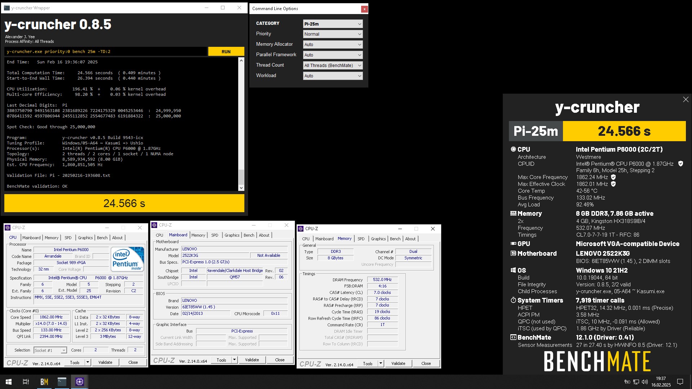This screenshot has width=692, height=389.
Task: Close the BenchMate result overlay with X
Action: 686,99
